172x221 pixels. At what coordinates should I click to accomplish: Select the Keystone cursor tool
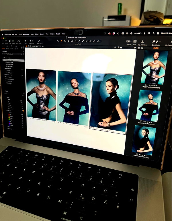[75, 41]
